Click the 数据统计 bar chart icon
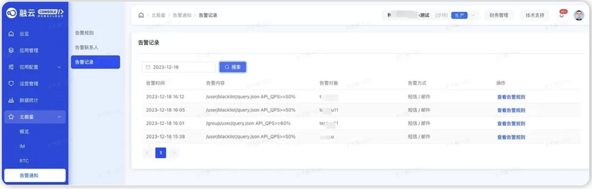 click(11, 100)
